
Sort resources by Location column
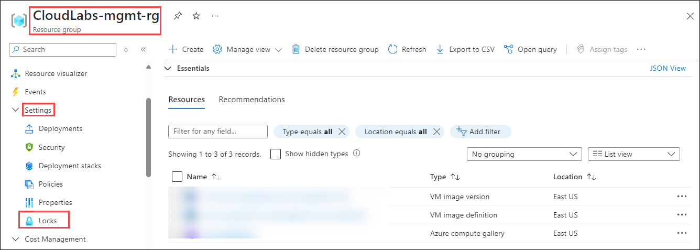pos(575,177)
